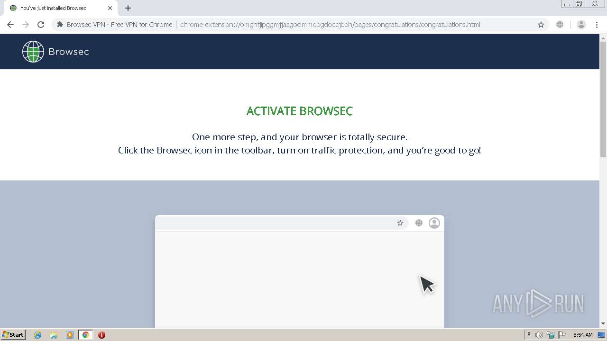Click the ACTIVATE BROWSEC heading

click(x=300, y=111)
